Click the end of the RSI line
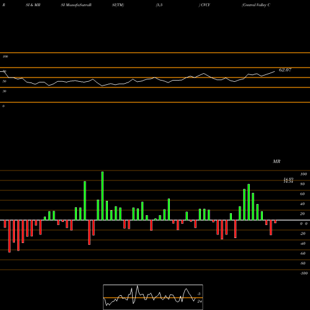Screen dimensions: 310x310 pos(275,71)
